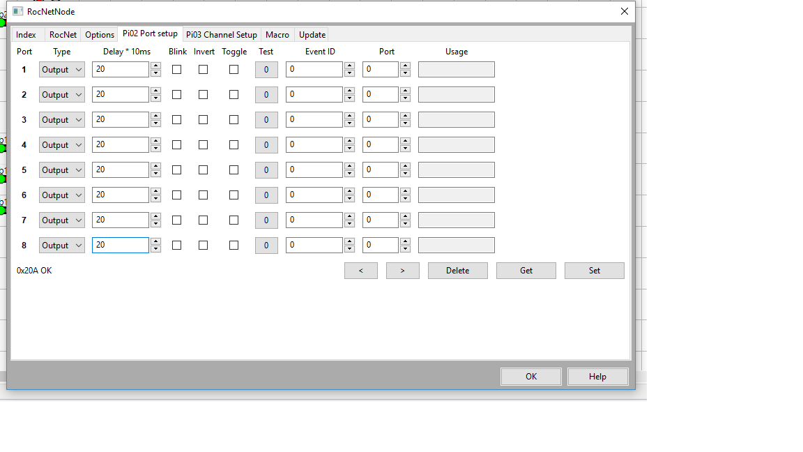This screenshot has height=452, width=803.
Task: Expand the port 5 Type combo box
Action: click(62, 170)
